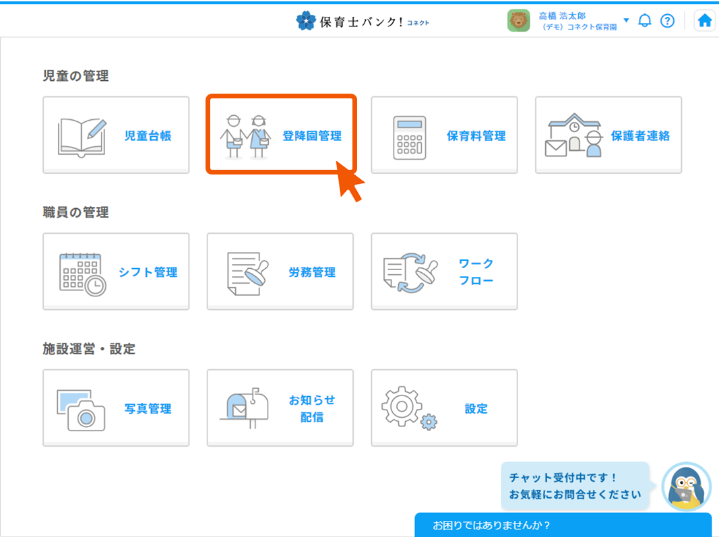This screenshot has height=539, width=719.
Task: Open シフト管理 via the calendar icon
Action: click(115, 272)
